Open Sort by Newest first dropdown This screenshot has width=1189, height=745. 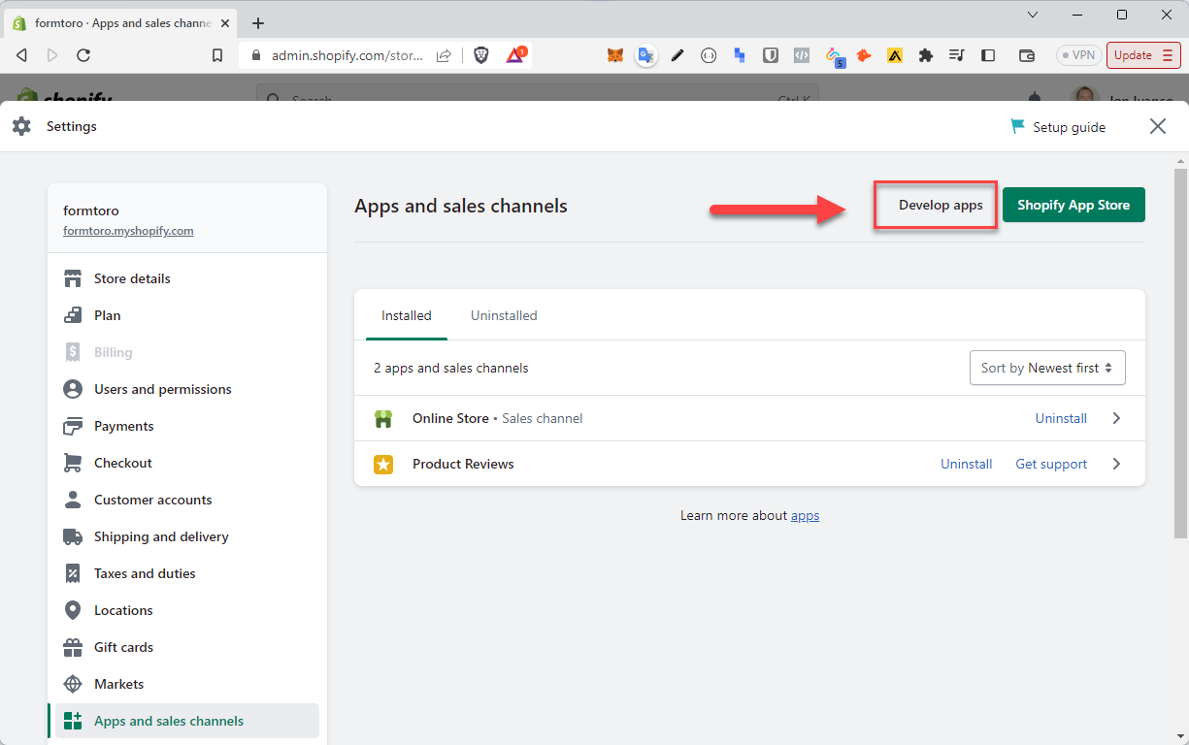click(x=1047, y=368)
